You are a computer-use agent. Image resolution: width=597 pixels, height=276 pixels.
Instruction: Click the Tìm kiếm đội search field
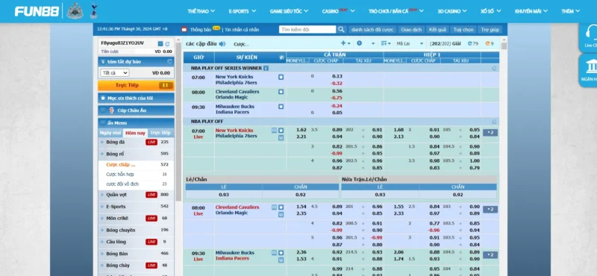point(307,29)
